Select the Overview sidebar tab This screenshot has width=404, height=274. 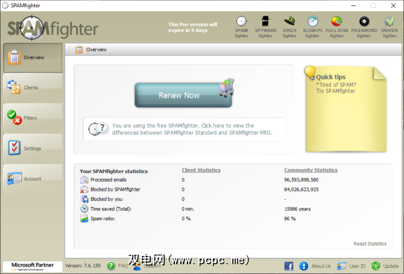click(33, 57)
